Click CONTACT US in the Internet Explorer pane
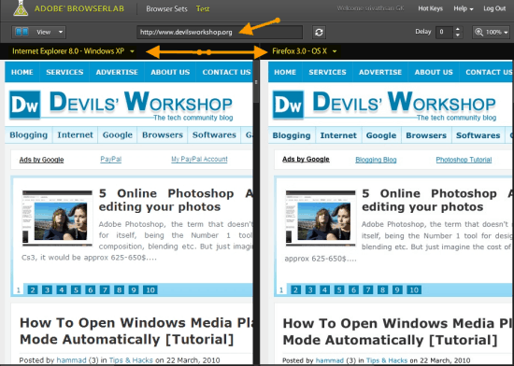The height and width of the screenshot is (366, 514). [x=226, y=72]
